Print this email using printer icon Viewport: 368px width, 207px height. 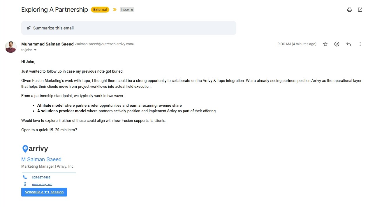pyautogui.click(x=350, y=10)
